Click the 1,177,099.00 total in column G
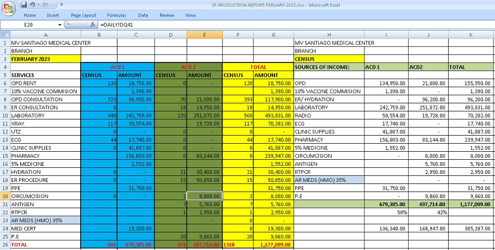This screenshot has height=250, width=495. click(x=273, y=244)
